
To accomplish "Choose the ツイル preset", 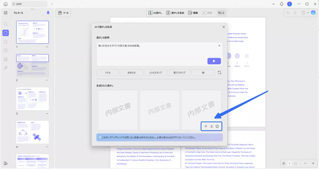I will click(107, 73).
